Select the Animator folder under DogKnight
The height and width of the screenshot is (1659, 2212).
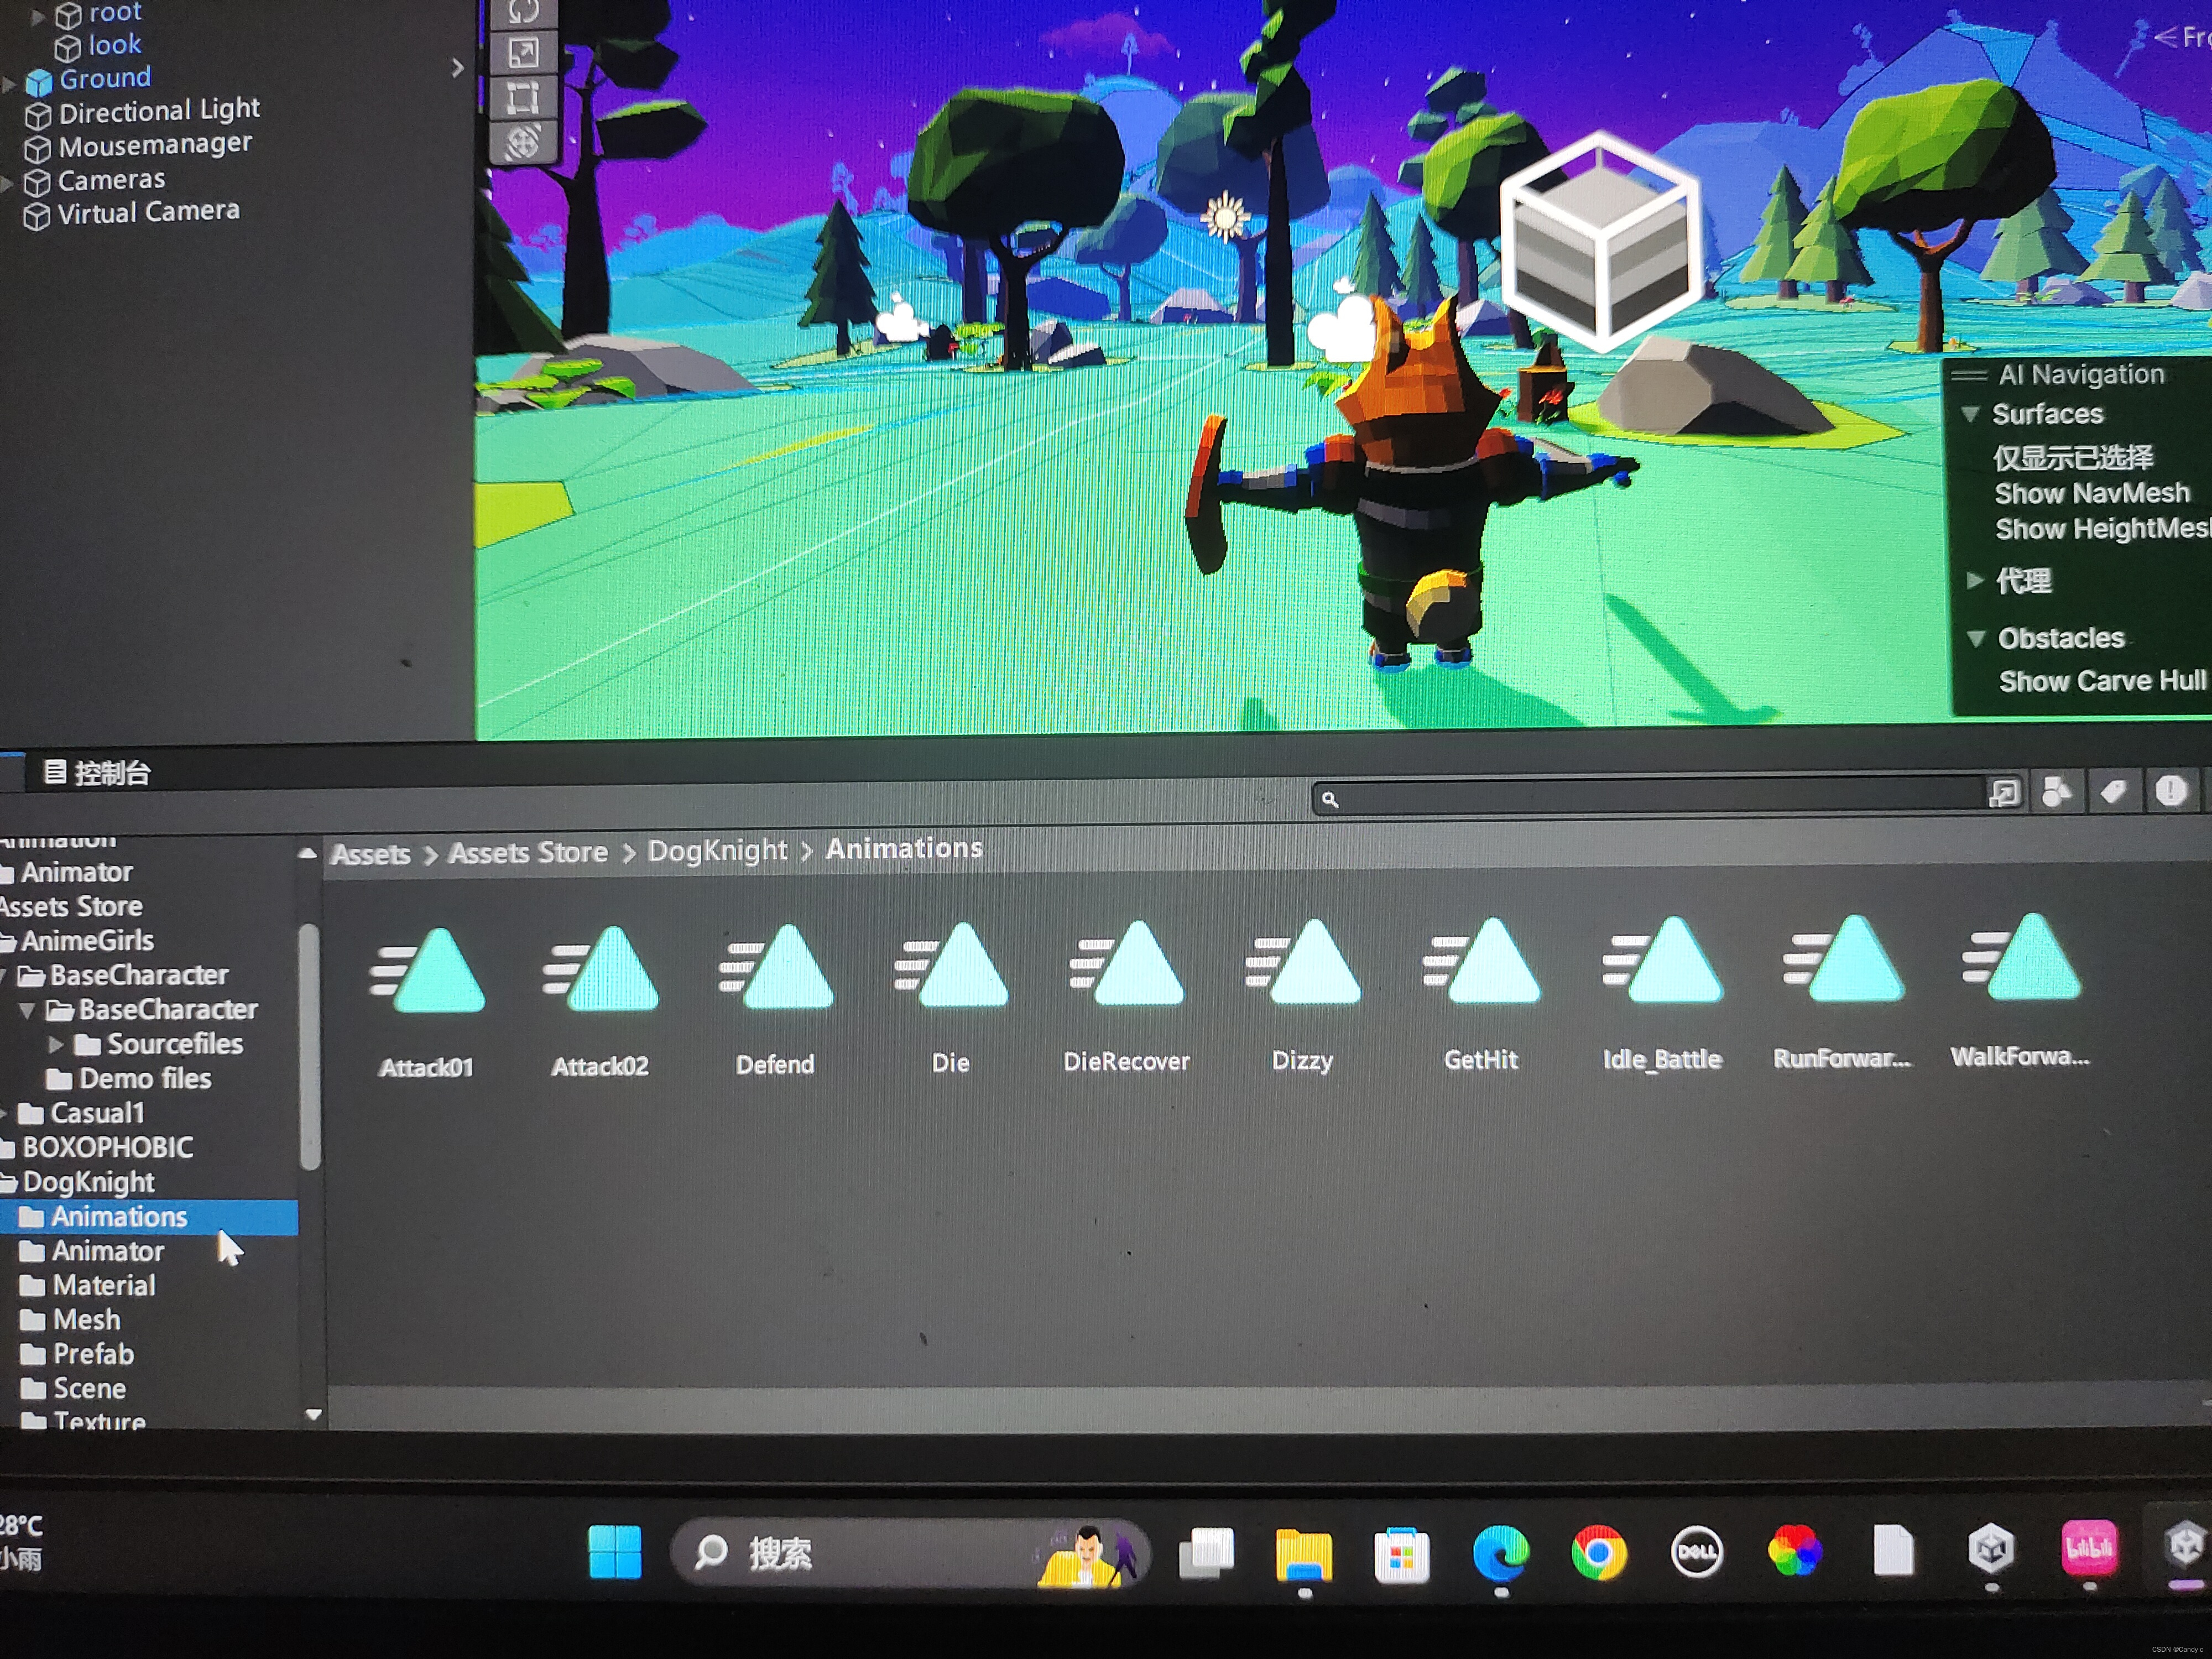coord(107,1251)
